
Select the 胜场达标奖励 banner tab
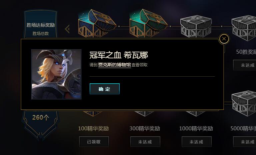[40, 25]
